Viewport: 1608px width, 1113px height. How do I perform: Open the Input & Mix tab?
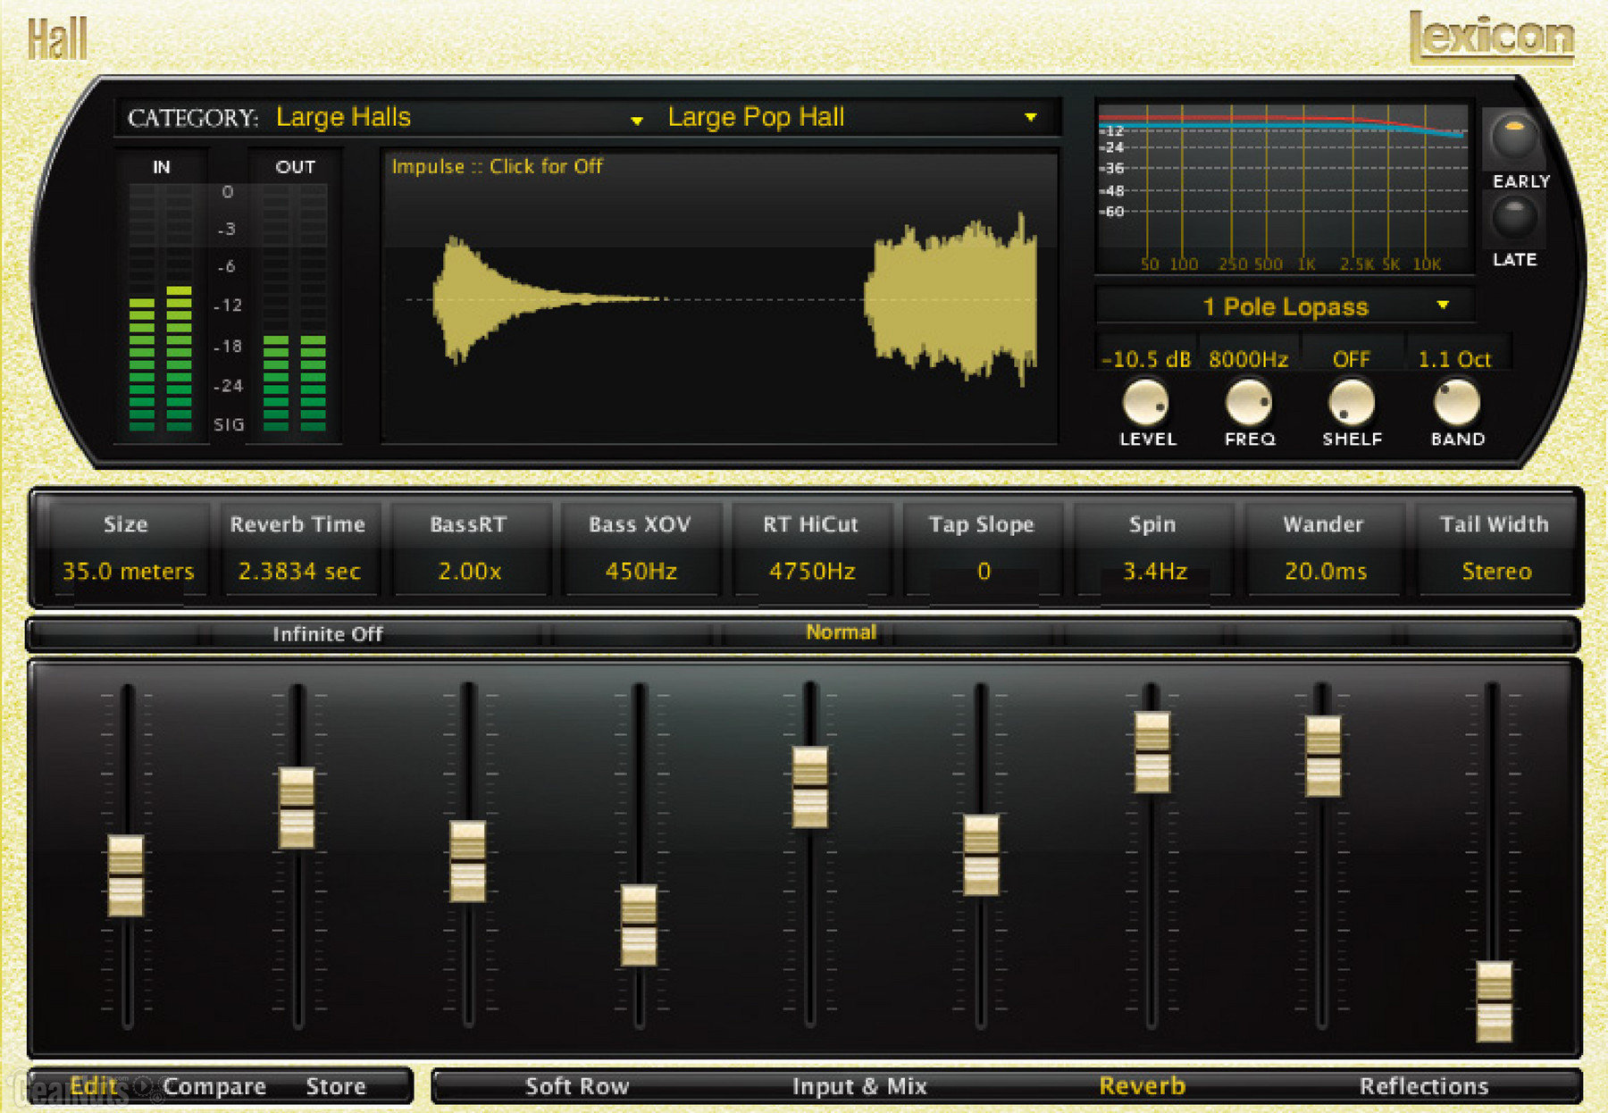pos(858,1086)
